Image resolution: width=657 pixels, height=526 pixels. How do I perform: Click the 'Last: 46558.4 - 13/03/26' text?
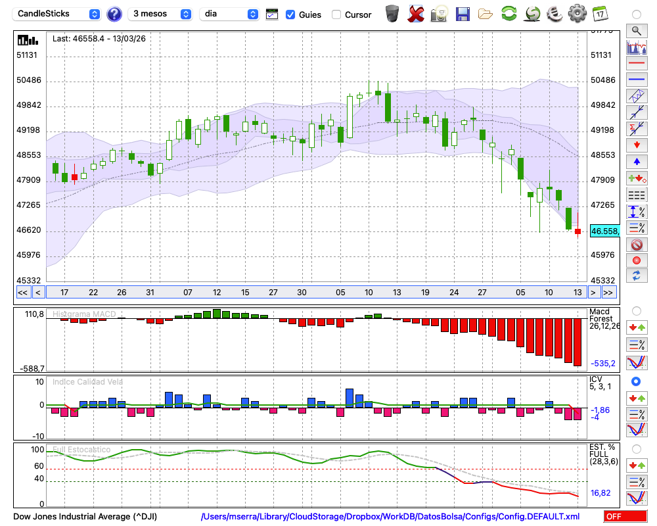pyautogui.click(x=99, y=39)
